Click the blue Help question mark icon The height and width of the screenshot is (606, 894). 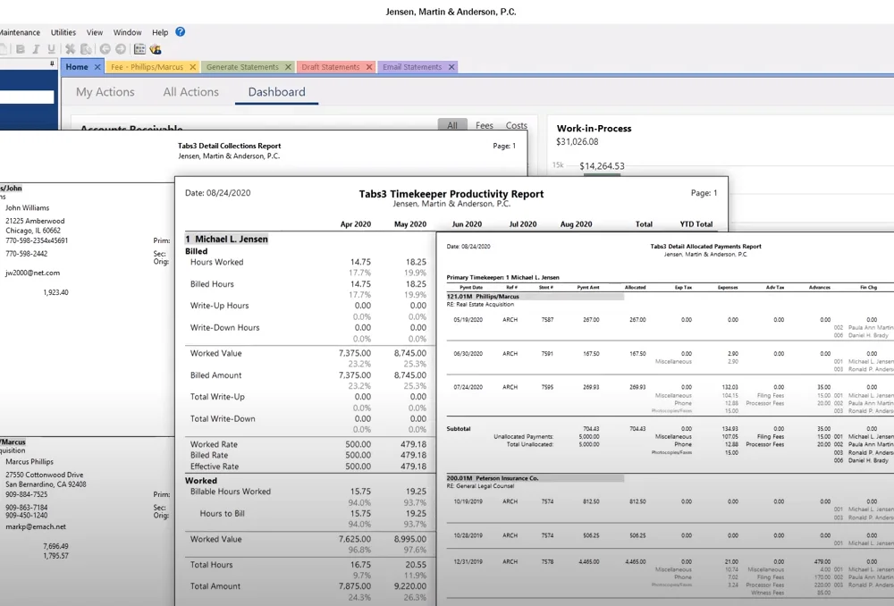(x=181, y=32)
